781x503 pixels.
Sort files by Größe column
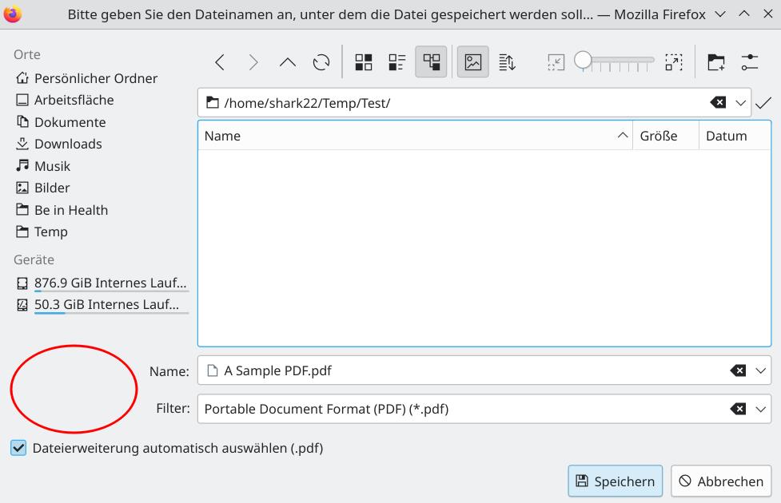coord(666,135)
